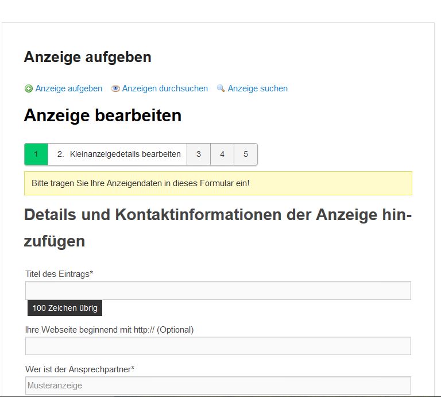The width and height of the screenshot is (441, 397).
Task: Click the 'Wer ist der Ansprechpartner*' label
Action: [80, 369]
